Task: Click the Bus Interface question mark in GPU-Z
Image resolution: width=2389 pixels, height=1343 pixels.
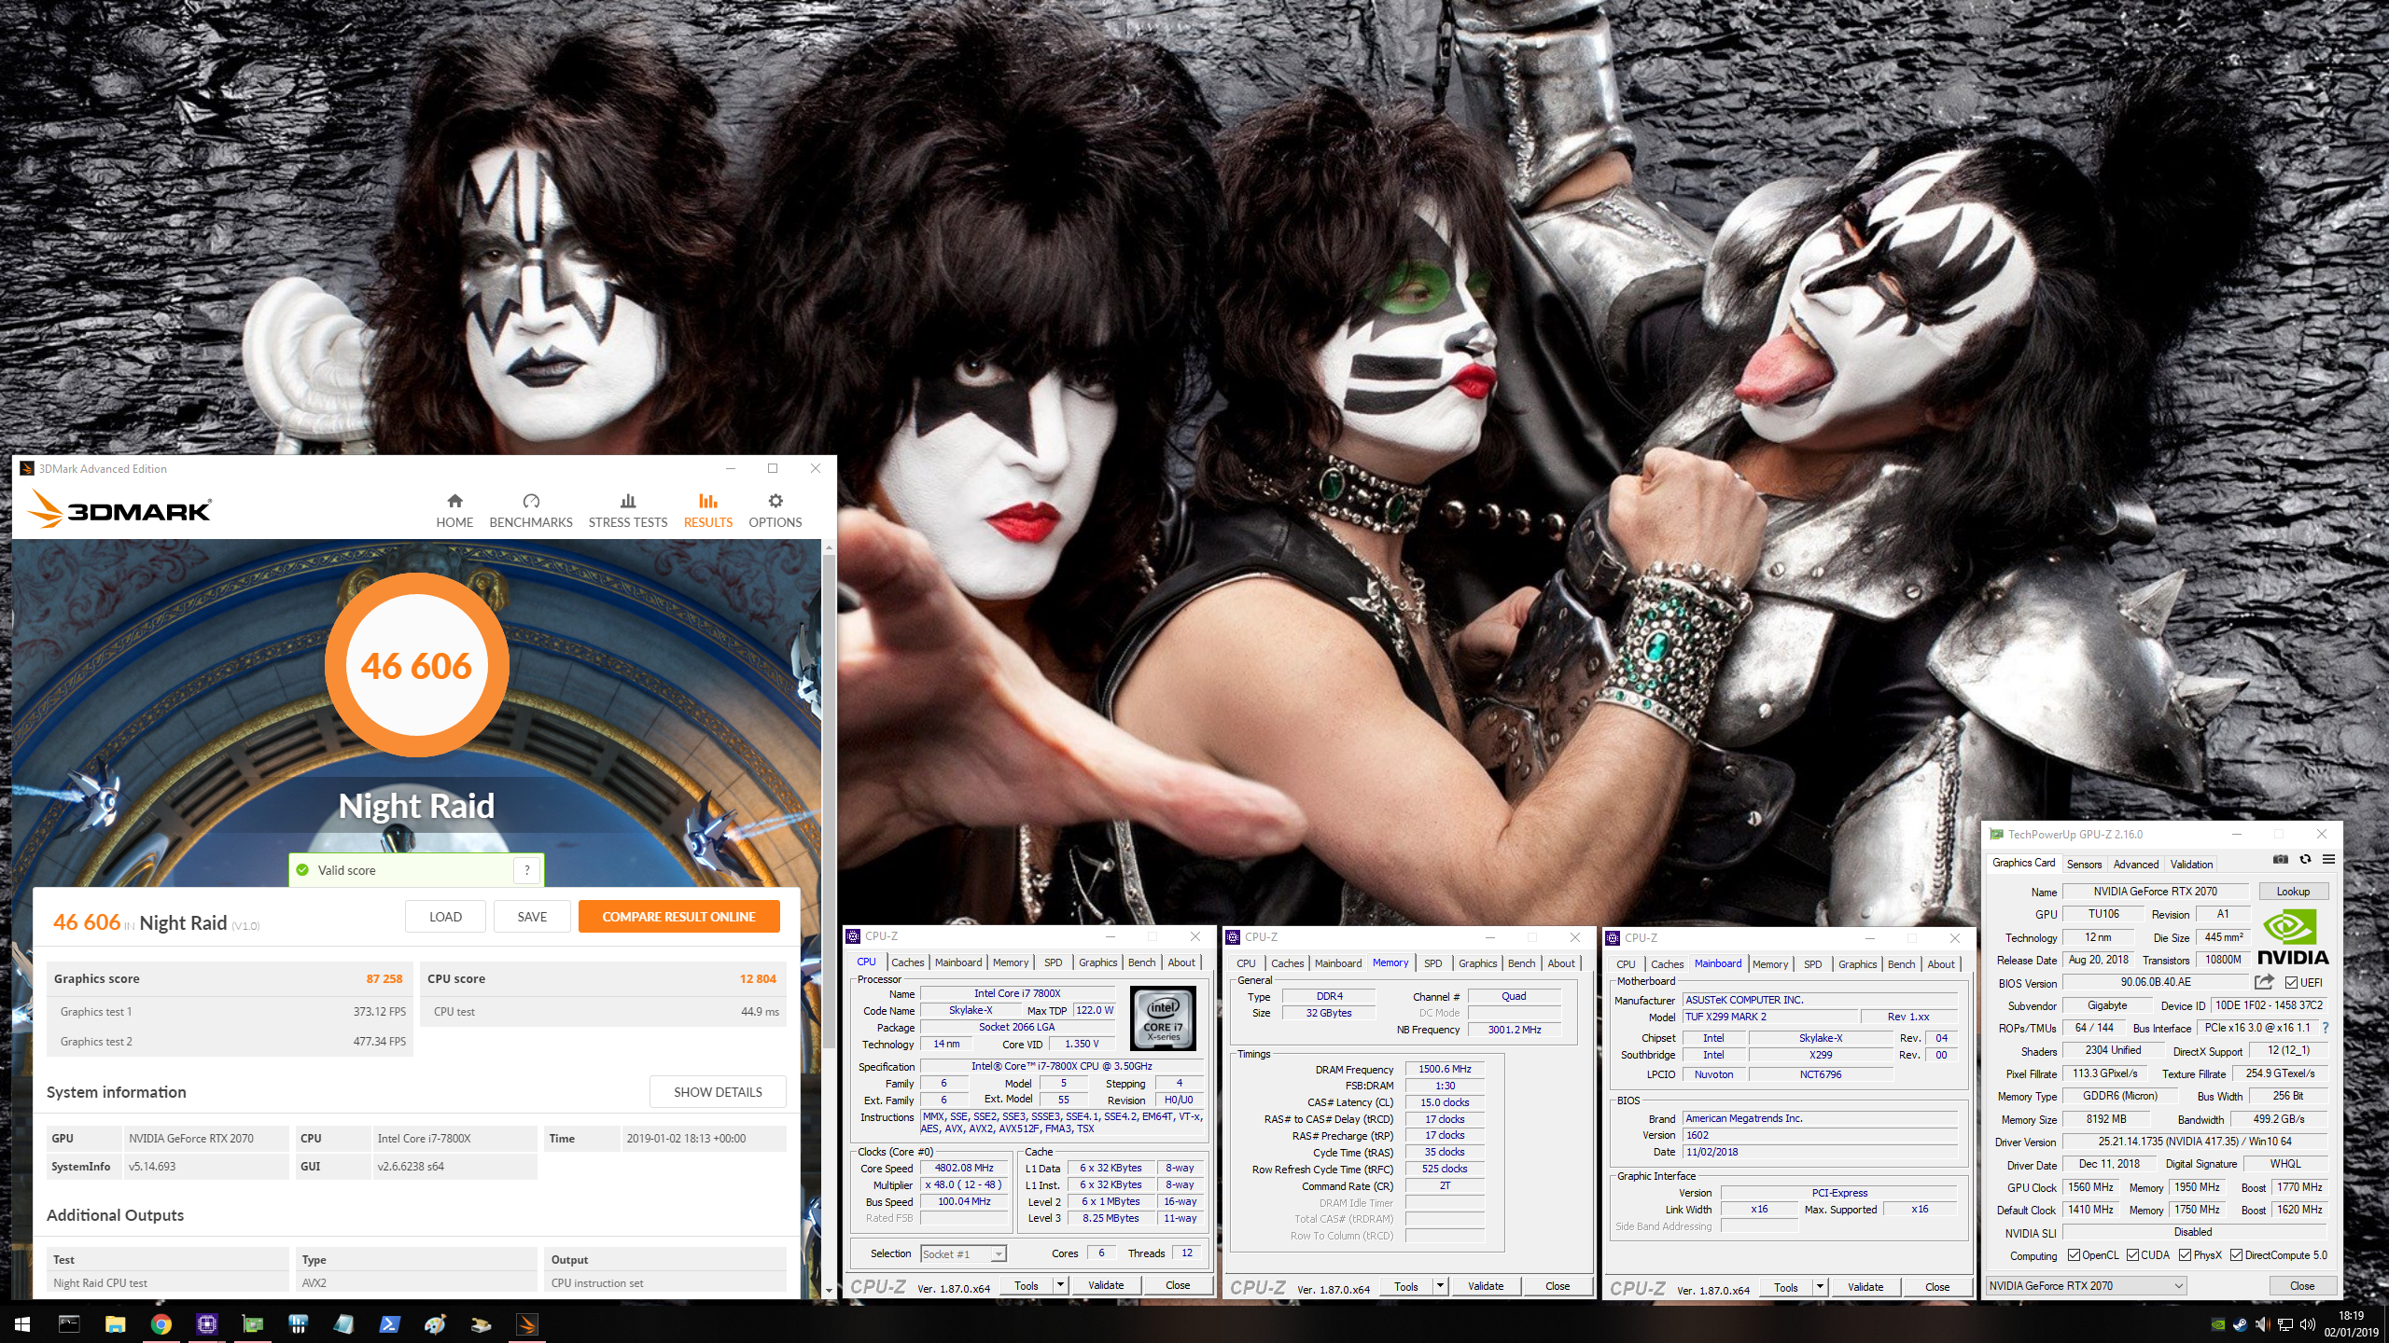Action: pyautogui.click(x=2325, y=1028)
